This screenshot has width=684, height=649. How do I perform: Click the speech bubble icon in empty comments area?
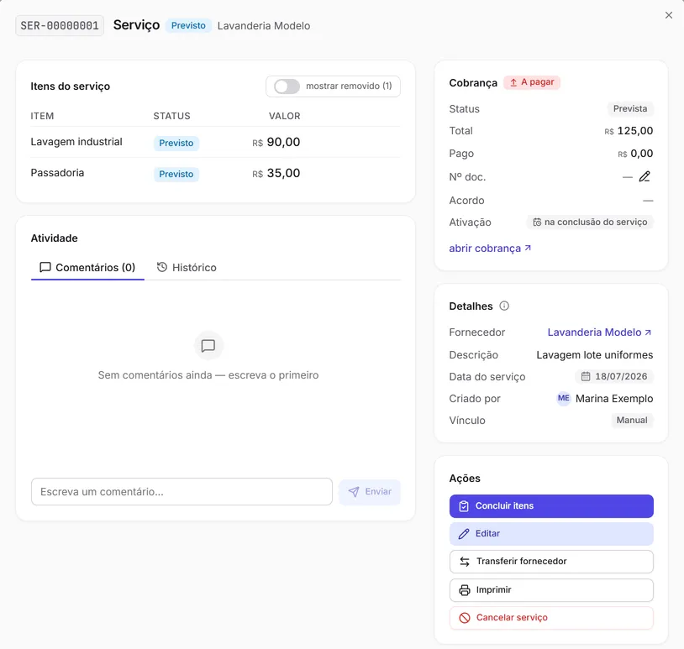pos(208,346)
